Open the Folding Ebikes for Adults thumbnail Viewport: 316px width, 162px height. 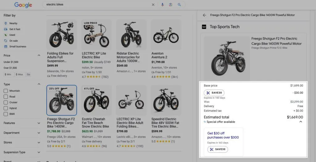[x=62, y=35]
